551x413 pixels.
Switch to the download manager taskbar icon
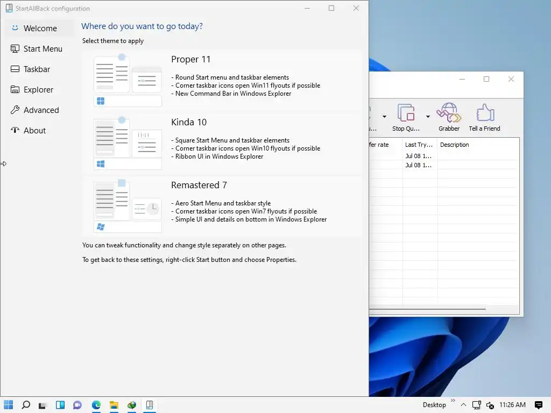click(x=132, y=405)
